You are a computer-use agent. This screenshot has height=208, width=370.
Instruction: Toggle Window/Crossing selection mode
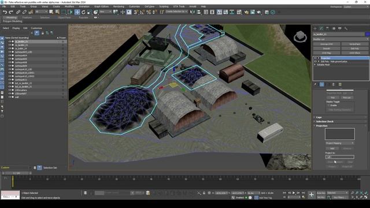(x=71, y=12)
